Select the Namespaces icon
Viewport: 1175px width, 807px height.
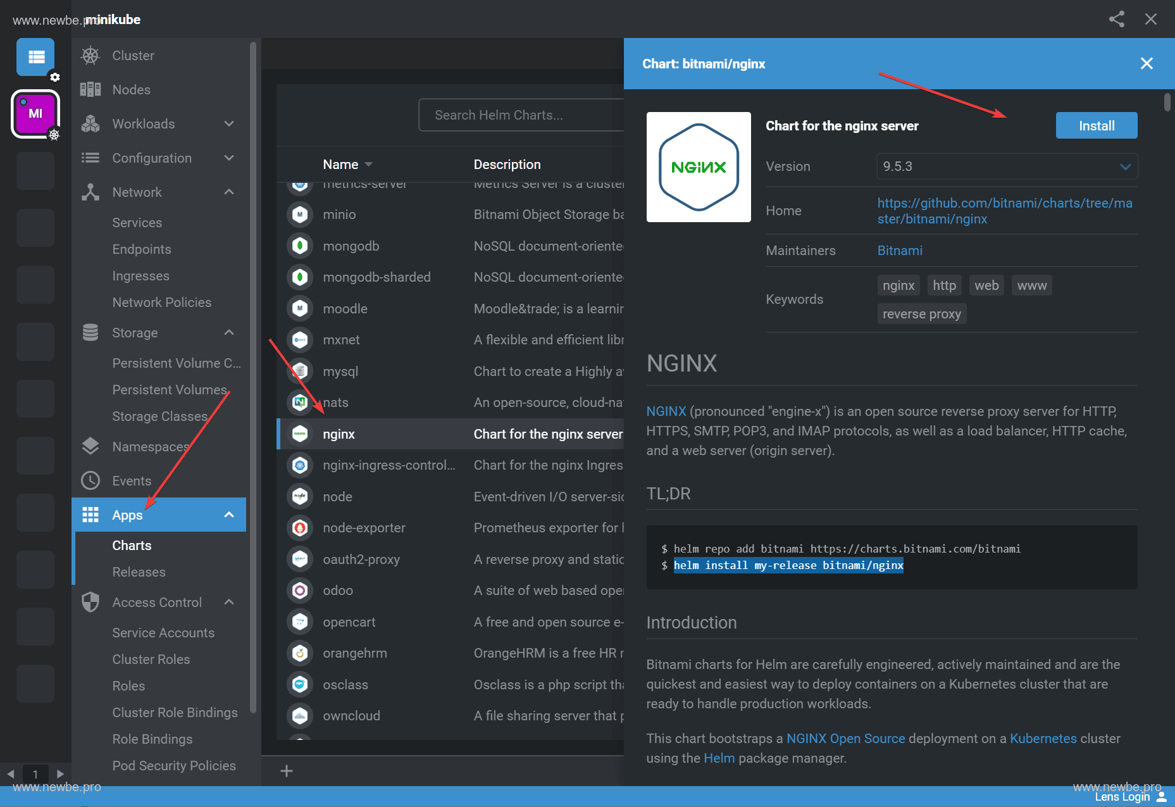tap(90, 446)
